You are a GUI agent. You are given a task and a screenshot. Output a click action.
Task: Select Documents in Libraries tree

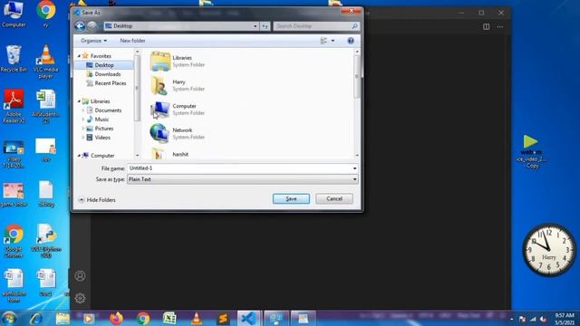click(x=108, y=110)
